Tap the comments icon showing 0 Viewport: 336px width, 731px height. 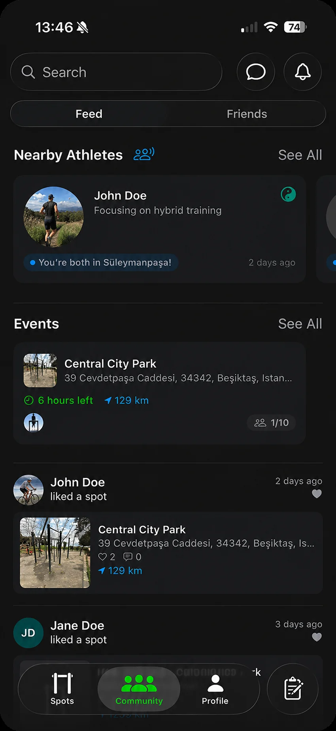(128, 557)
